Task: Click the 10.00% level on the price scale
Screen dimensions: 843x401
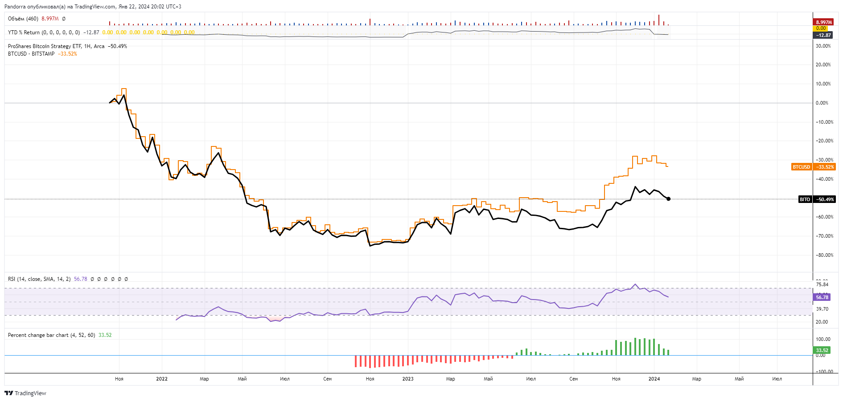Action: 823,84
